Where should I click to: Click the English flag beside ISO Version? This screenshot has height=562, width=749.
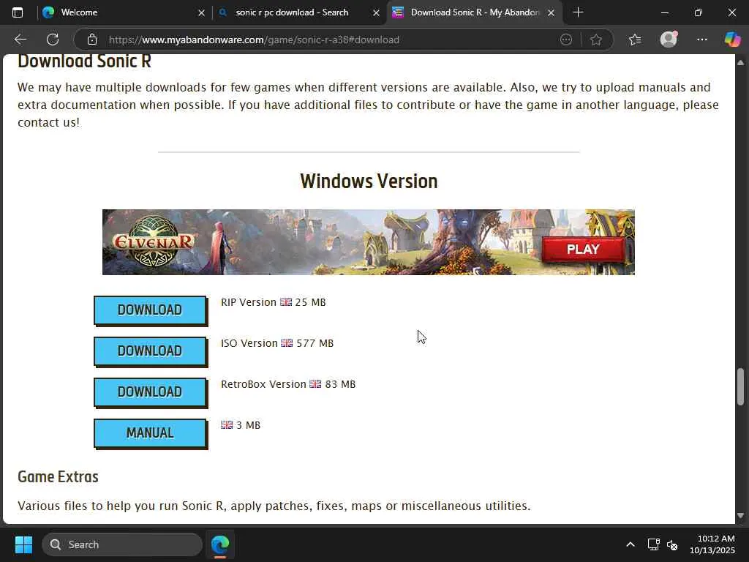tap(287, 343)
